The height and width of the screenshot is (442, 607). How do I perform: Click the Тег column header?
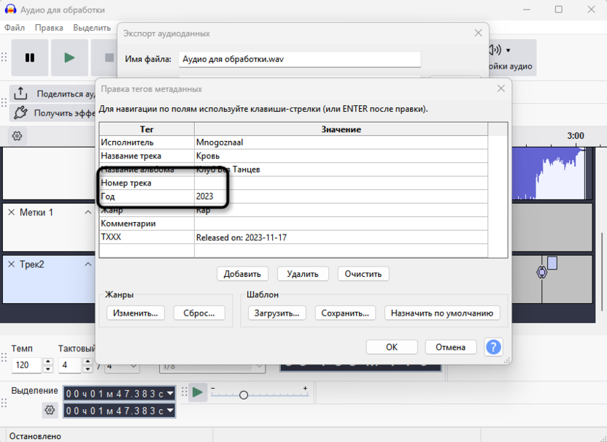pyautogui.click(x=147, y=129)
